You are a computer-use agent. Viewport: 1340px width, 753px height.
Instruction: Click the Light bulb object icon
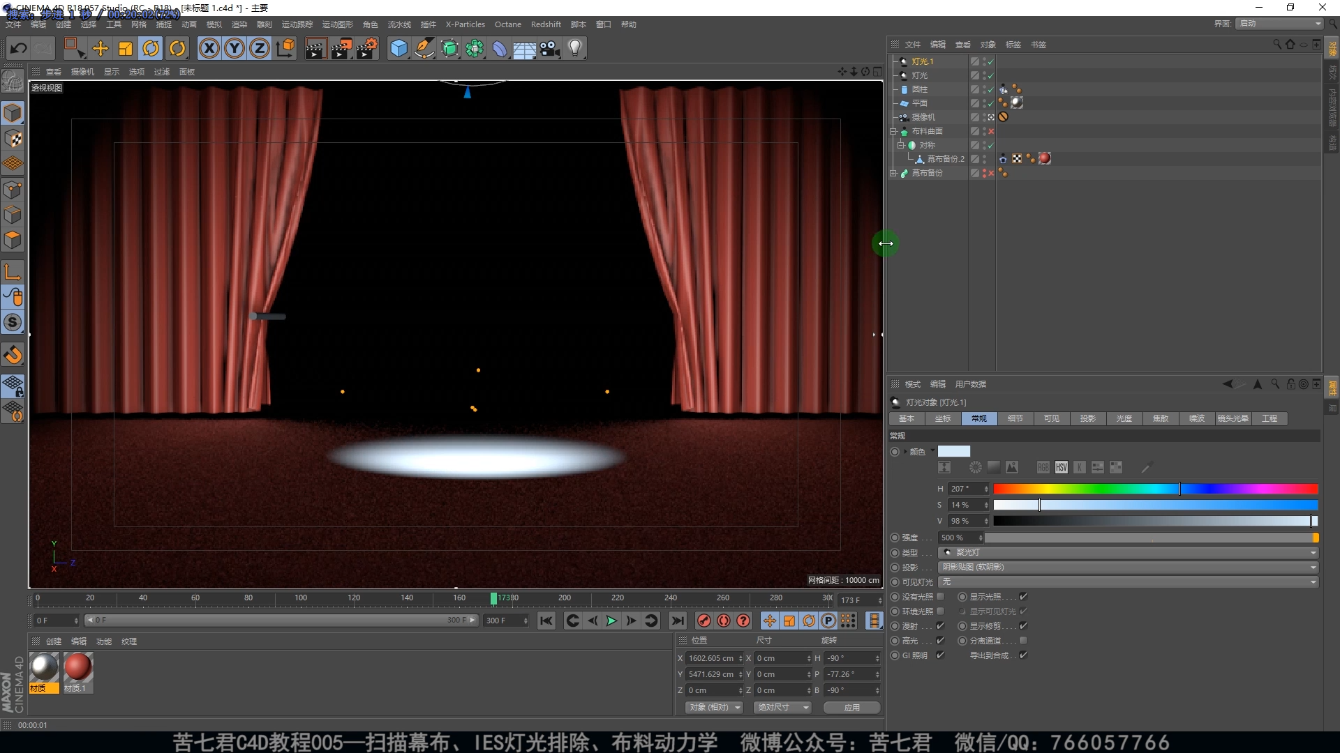pos(574,48)
